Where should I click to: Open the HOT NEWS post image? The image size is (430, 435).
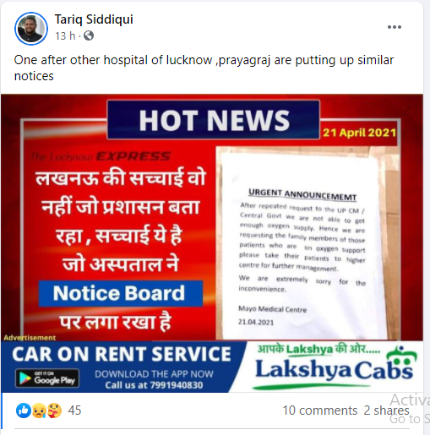212,217
